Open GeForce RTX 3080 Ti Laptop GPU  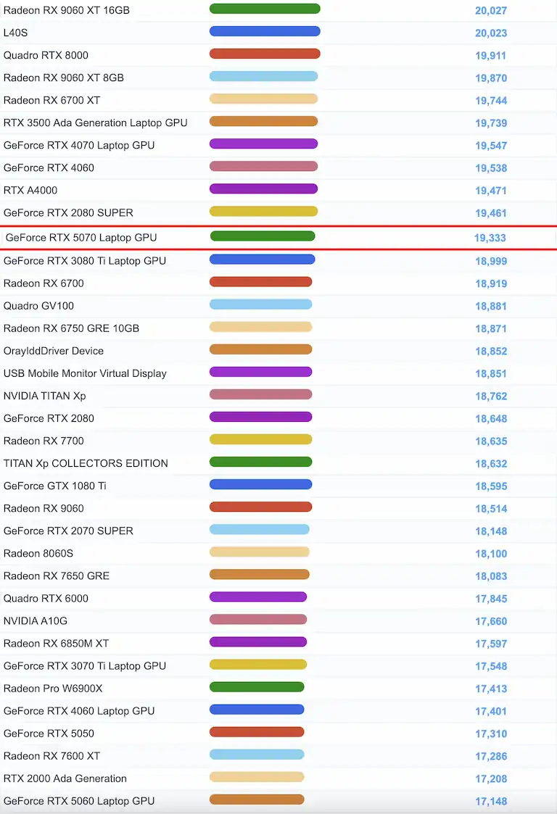(x=85, y=261)
